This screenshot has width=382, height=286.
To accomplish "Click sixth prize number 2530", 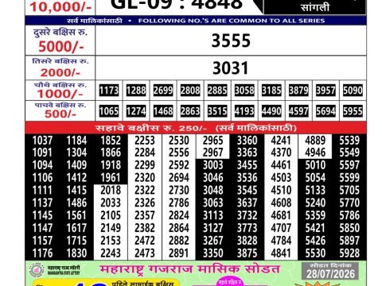I will [x=179, y=141].
